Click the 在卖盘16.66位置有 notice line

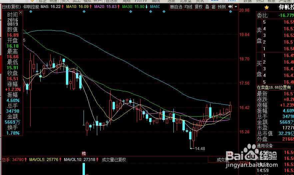pyautogui.click(x=274, y=87)
